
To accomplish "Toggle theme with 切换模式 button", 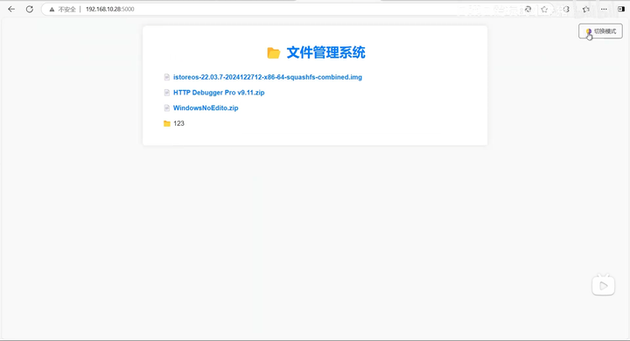I will (600, 31).
